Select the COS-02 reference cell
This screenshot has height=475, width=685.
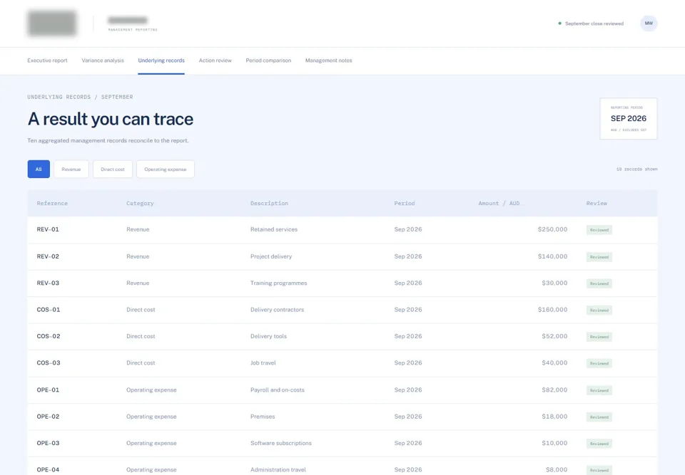49,336
